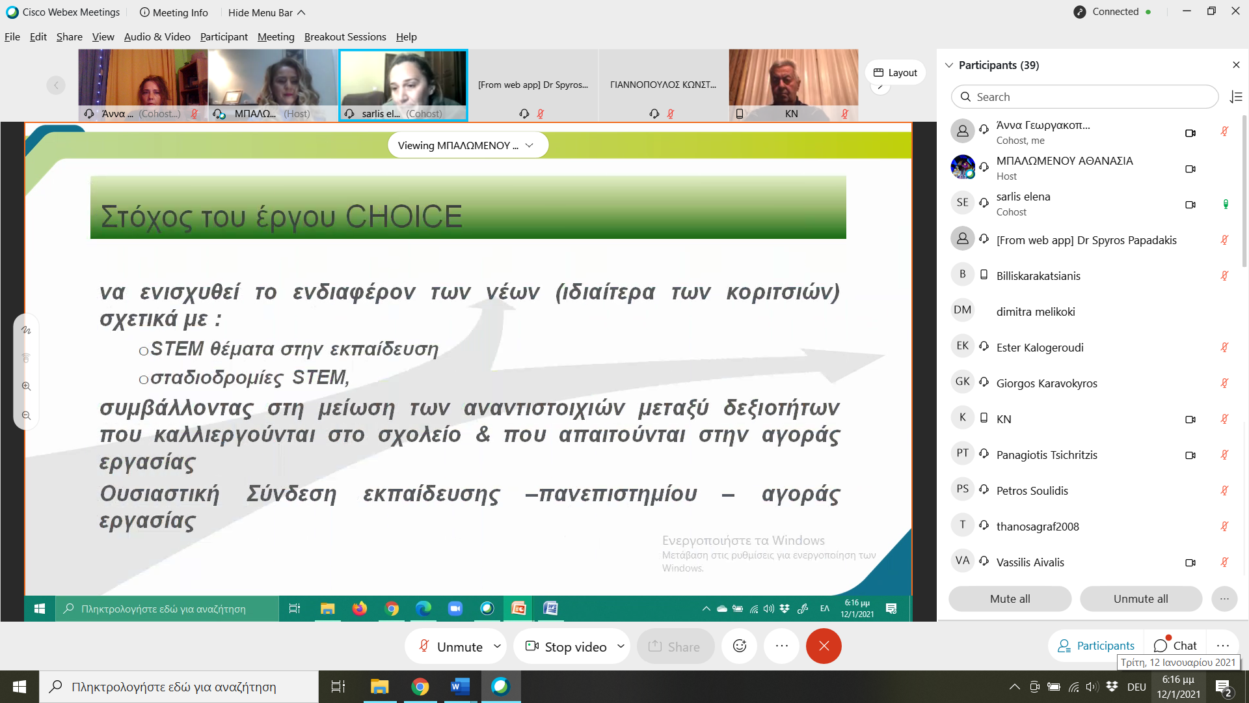Collapse the Participants (39) panel chevron

[x=949, y=65]
